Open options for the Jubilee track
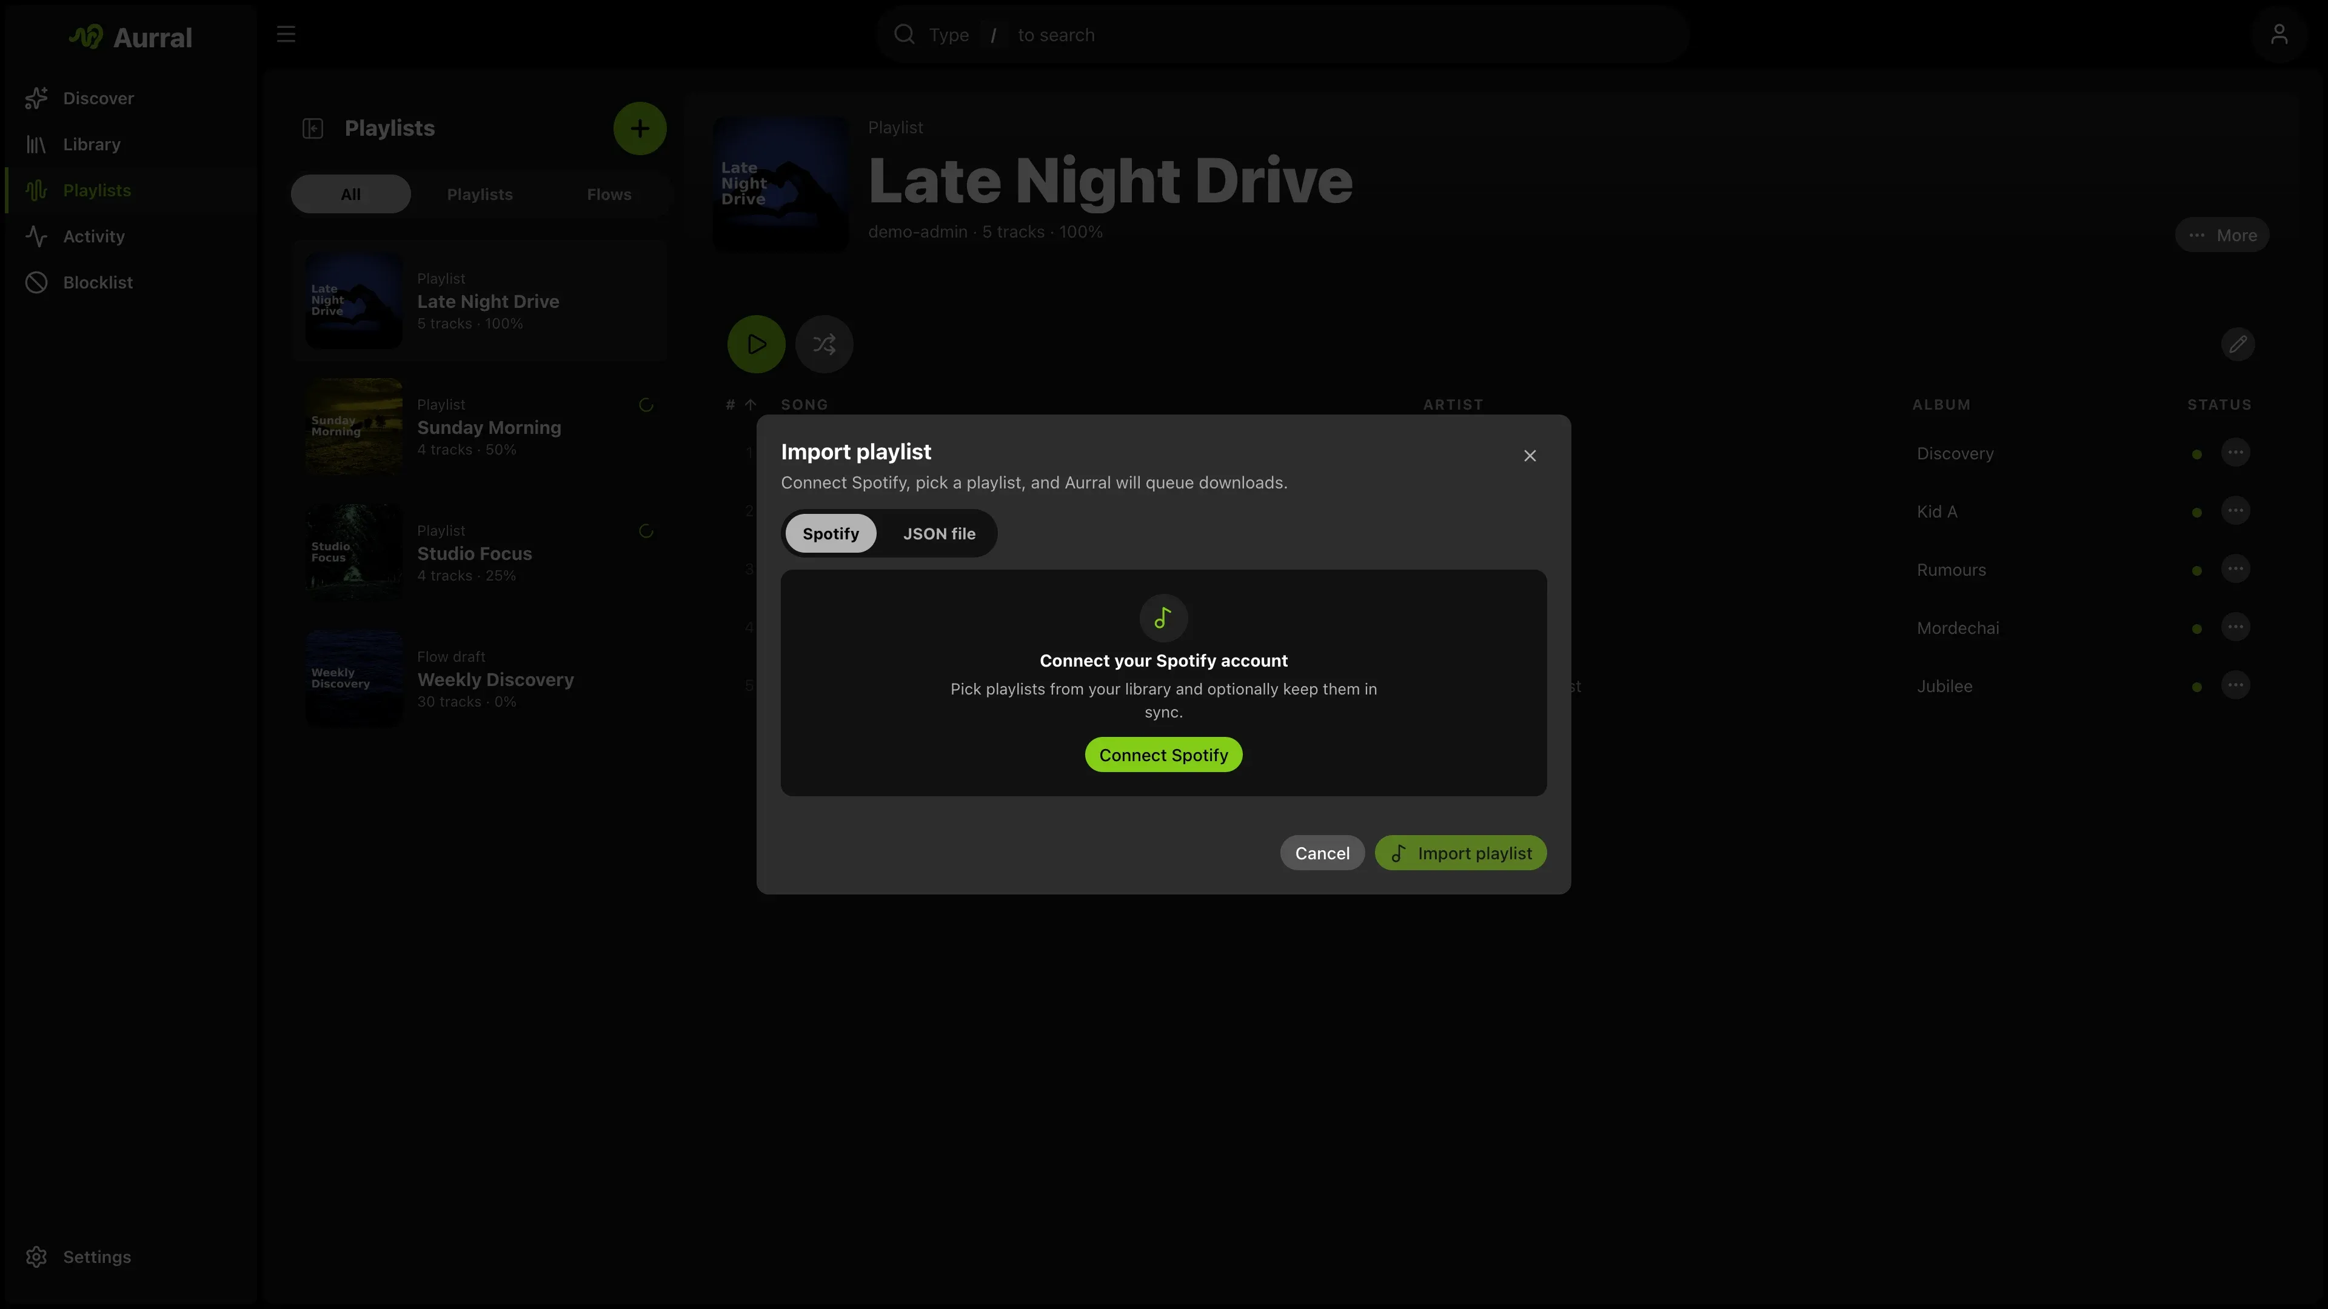Viewport: 2328px width, 1309px height. point(2235,685)
